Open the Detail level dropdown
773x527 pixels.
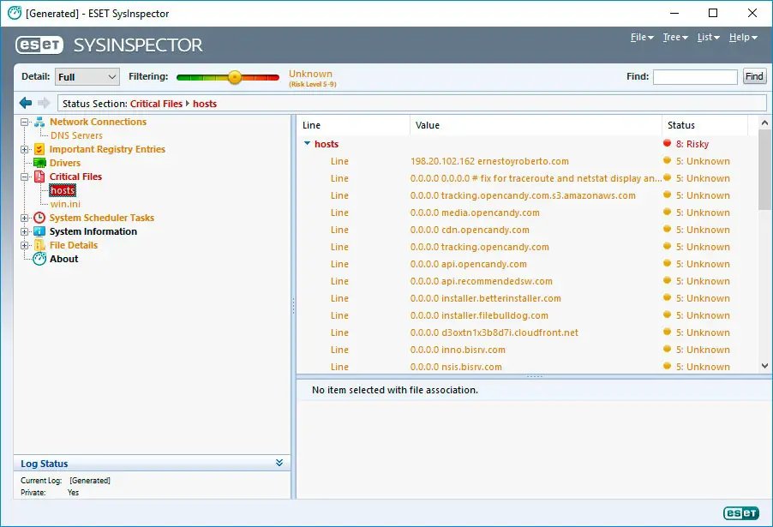coord(87,77)
